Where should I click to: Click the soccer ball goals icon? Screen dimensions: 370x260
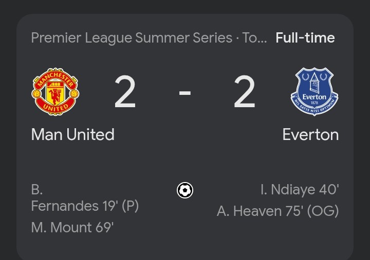coord(185,190)
